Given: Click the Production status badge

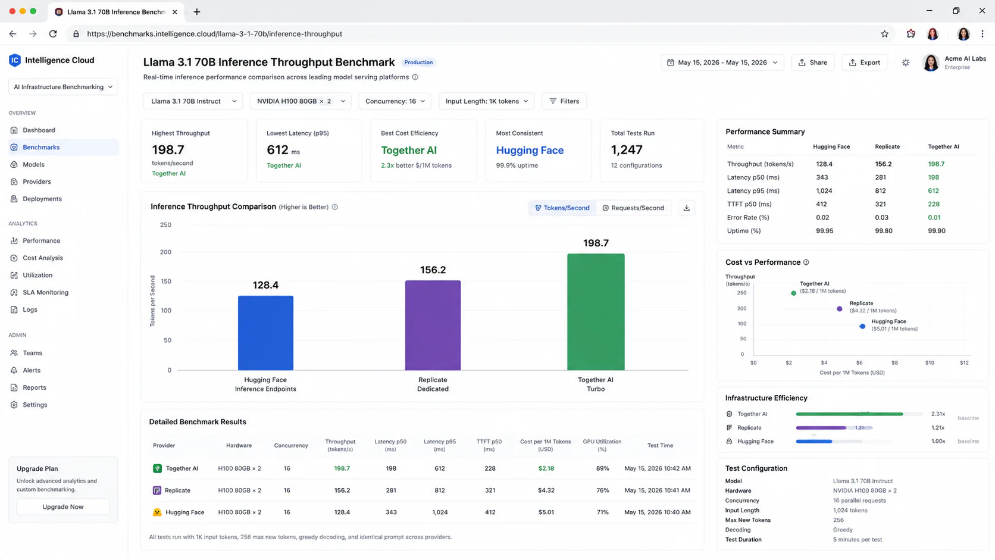Looking at the screenshot, I should 418,62.
